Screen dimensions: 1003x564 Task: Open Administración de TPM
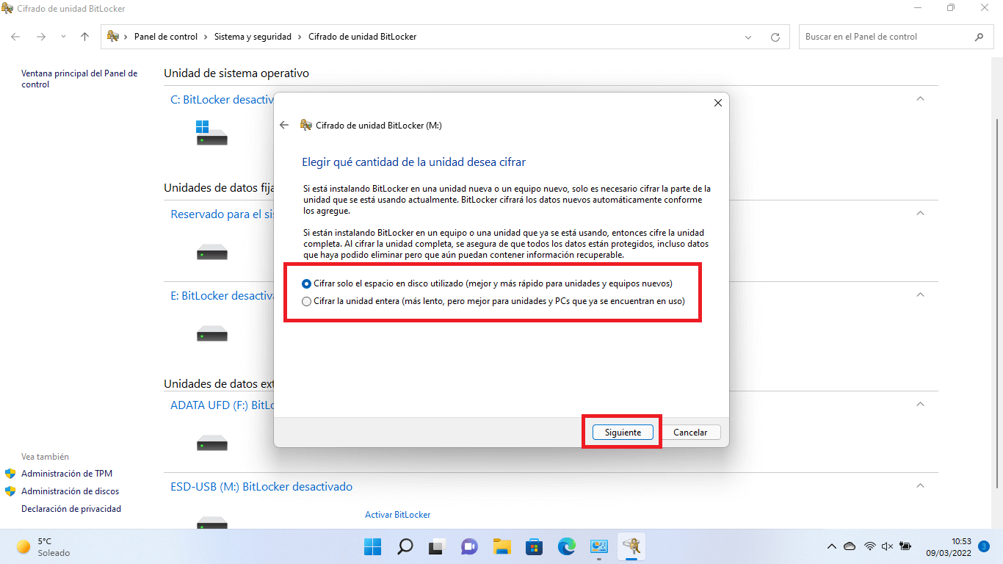pos(67,474)
